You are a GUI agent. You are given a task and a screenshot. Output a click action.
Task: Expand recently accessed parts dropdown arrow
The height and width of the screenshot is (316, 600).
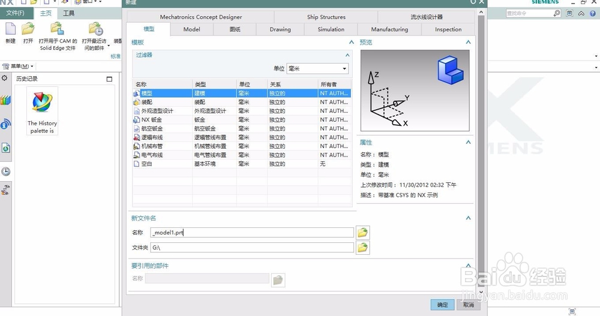point(109,46)
